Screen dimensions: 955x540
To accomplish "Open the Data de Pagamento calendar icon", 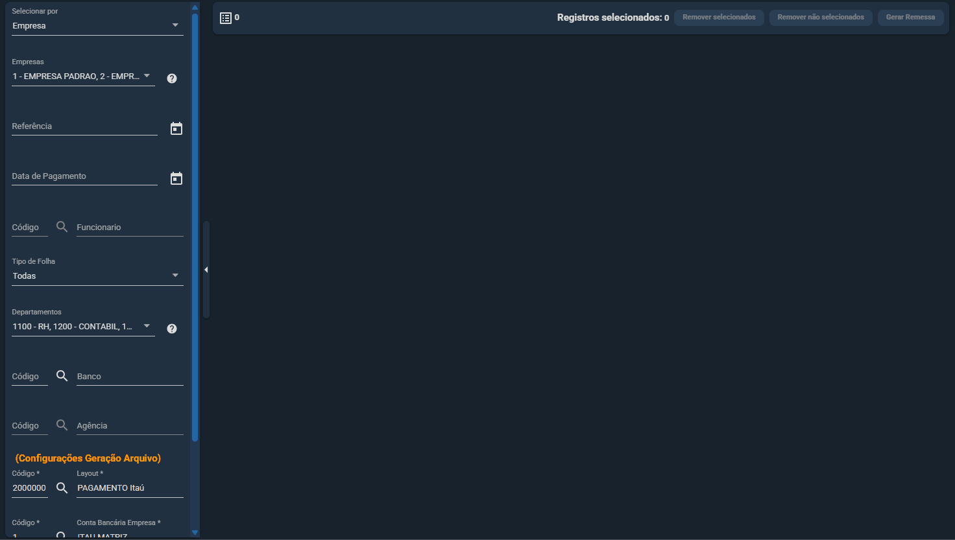I will 176,178.
